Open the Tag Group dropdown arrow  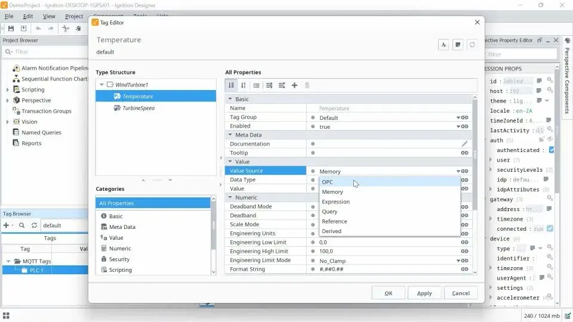tap(458, 117)
